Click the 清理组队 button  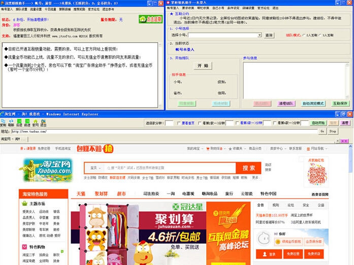286,104
